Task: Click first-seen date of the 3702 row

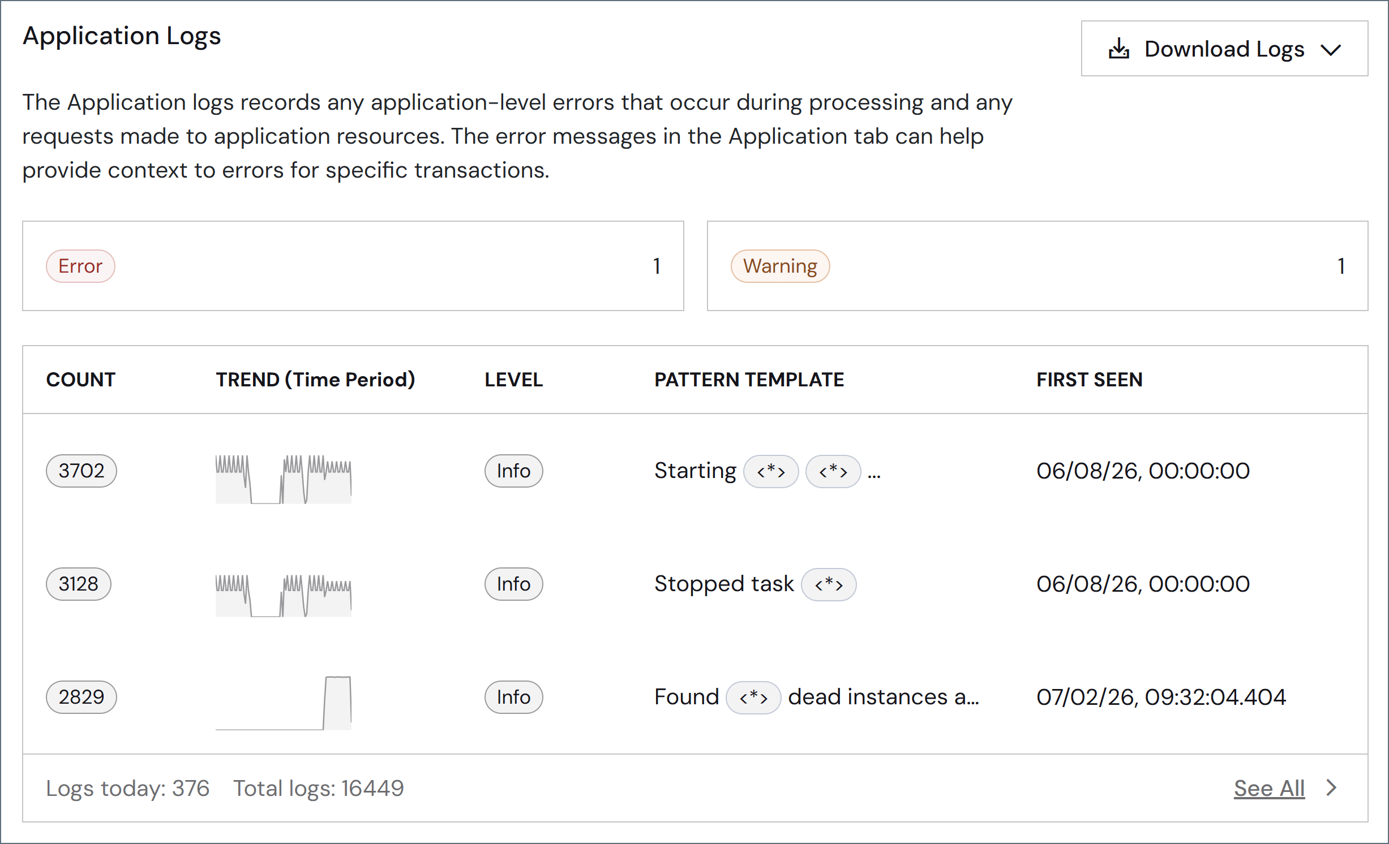Action: pyautogui.click(x=1143, y=471)
